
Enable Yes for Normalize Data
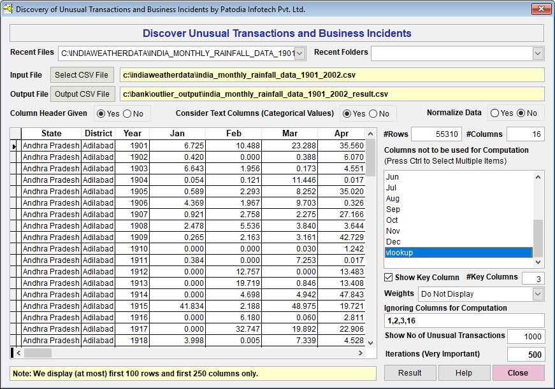[x=496, y=113]
